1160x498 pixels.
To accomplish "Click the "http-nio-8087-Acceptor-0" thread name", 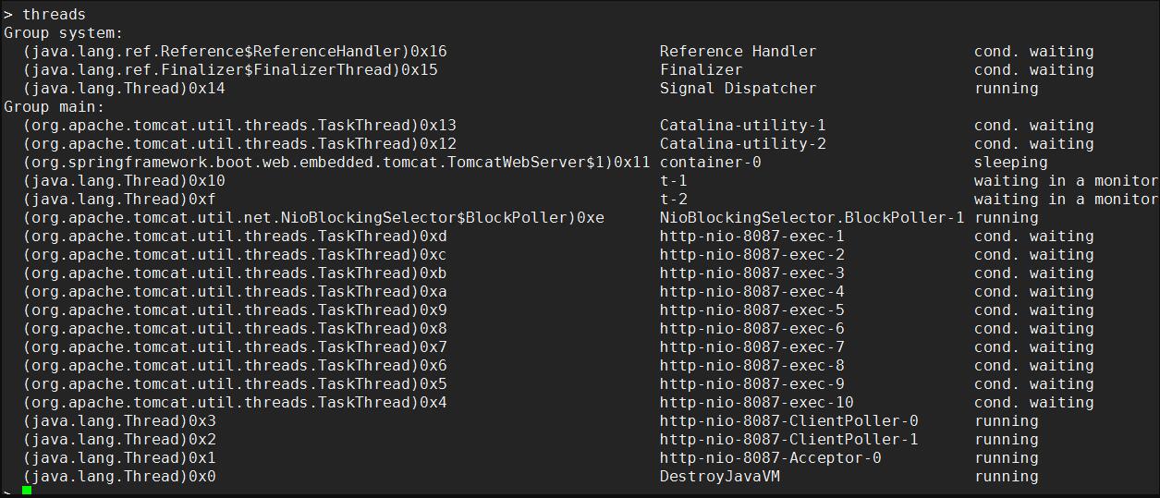I will (x=770, y=457).
